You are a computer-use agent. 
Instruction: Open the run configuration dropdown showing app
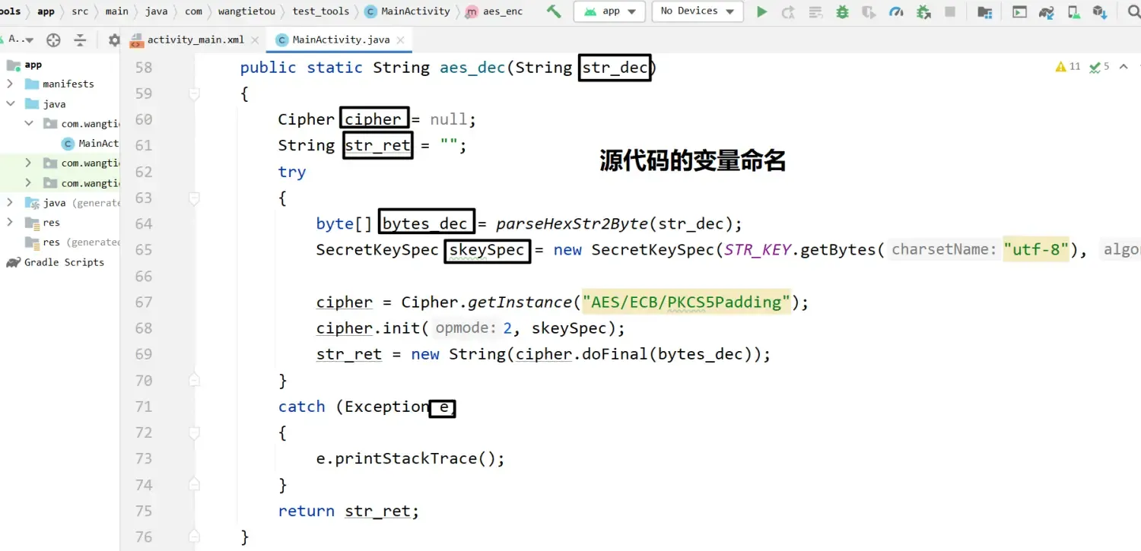coord(609,11)
